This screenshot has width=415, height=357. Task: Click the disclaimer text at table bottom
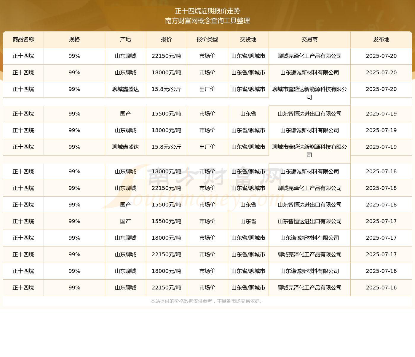pos(207,301)
